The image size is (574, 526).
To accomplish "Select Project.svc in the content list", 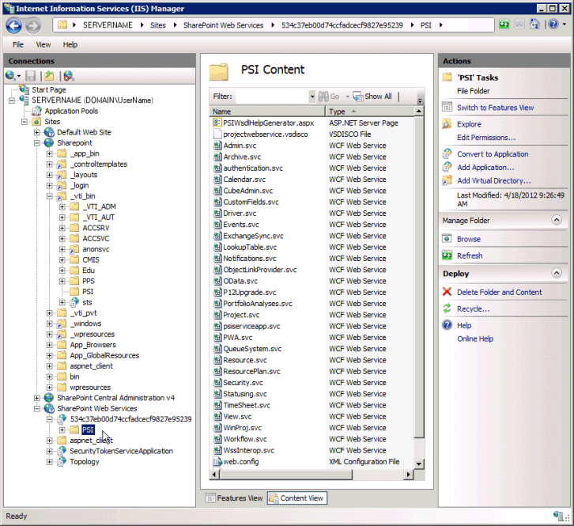I will click(241, 315).
